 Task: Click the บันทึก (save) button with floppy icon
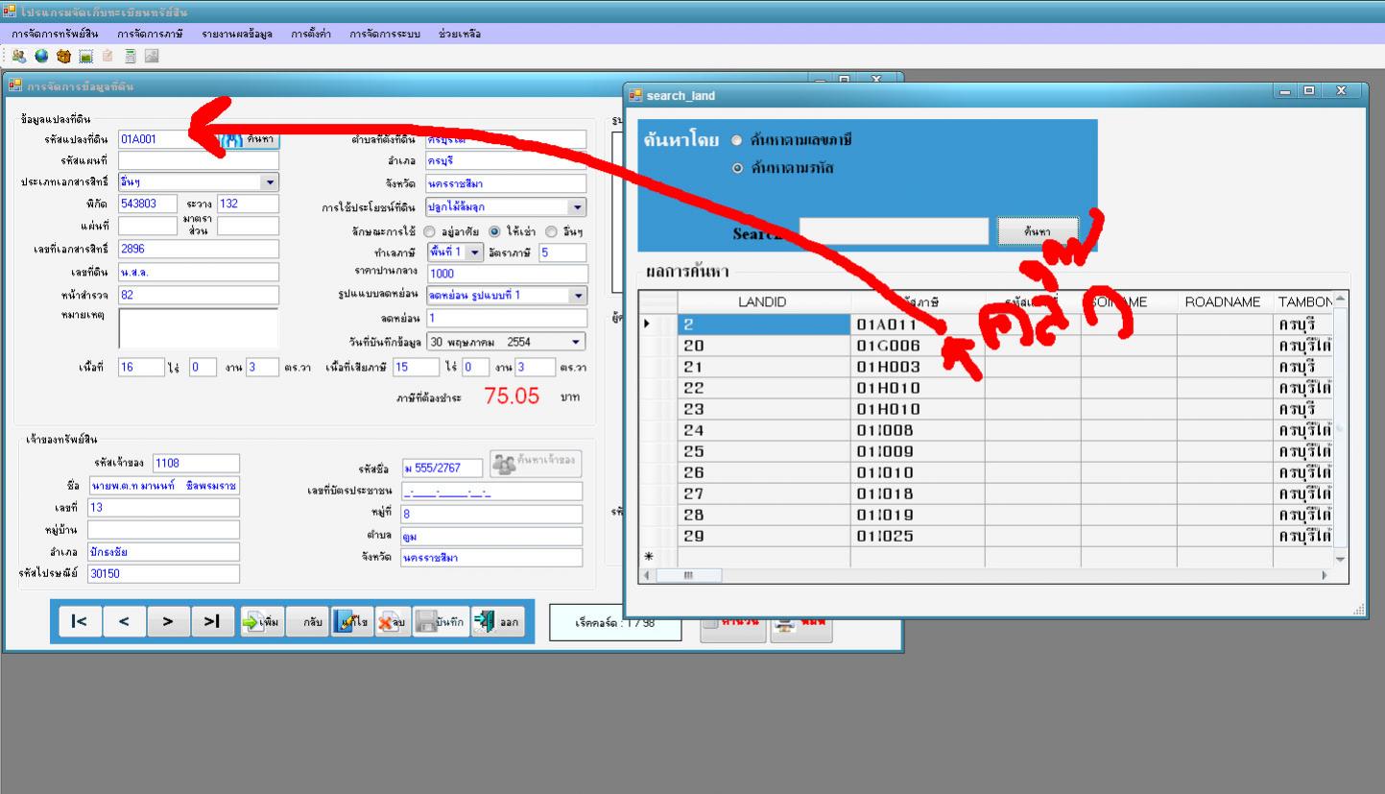(442, 622)
